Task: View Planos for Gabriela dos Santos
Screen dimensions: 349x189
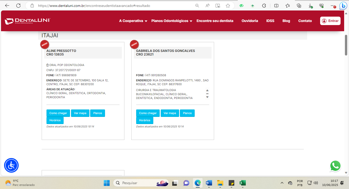Action: tap(187, 113)
